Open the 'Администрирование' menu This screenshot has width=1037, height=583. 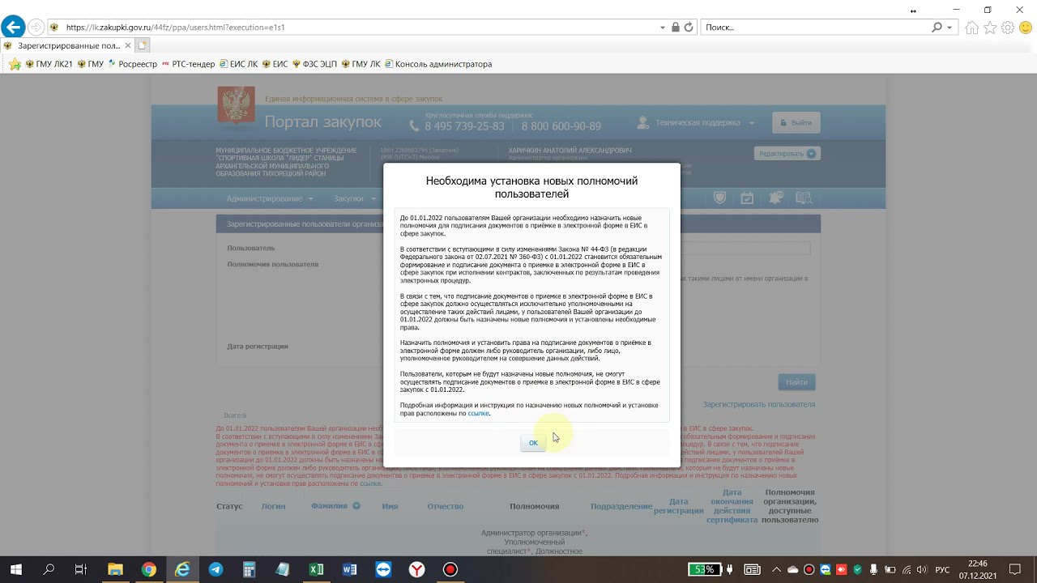[270, 198]
